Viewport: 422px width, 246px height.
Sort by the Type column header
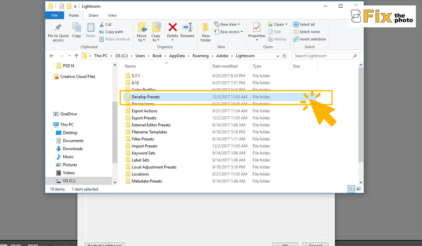click(x=257, y=66)
